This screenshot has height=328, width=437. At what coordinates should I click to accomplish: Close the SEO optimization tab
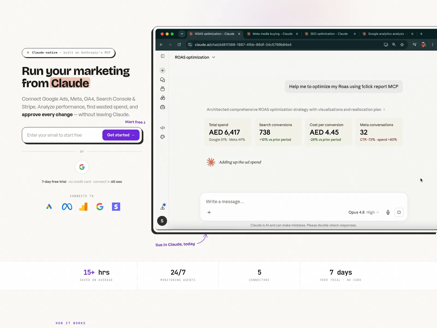(x=355, y=34)
